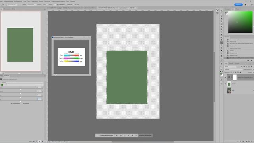Open the layer blend mode dropdown
Screen dimensions: 254x143
pyautogui.click(x=234, y=70)
